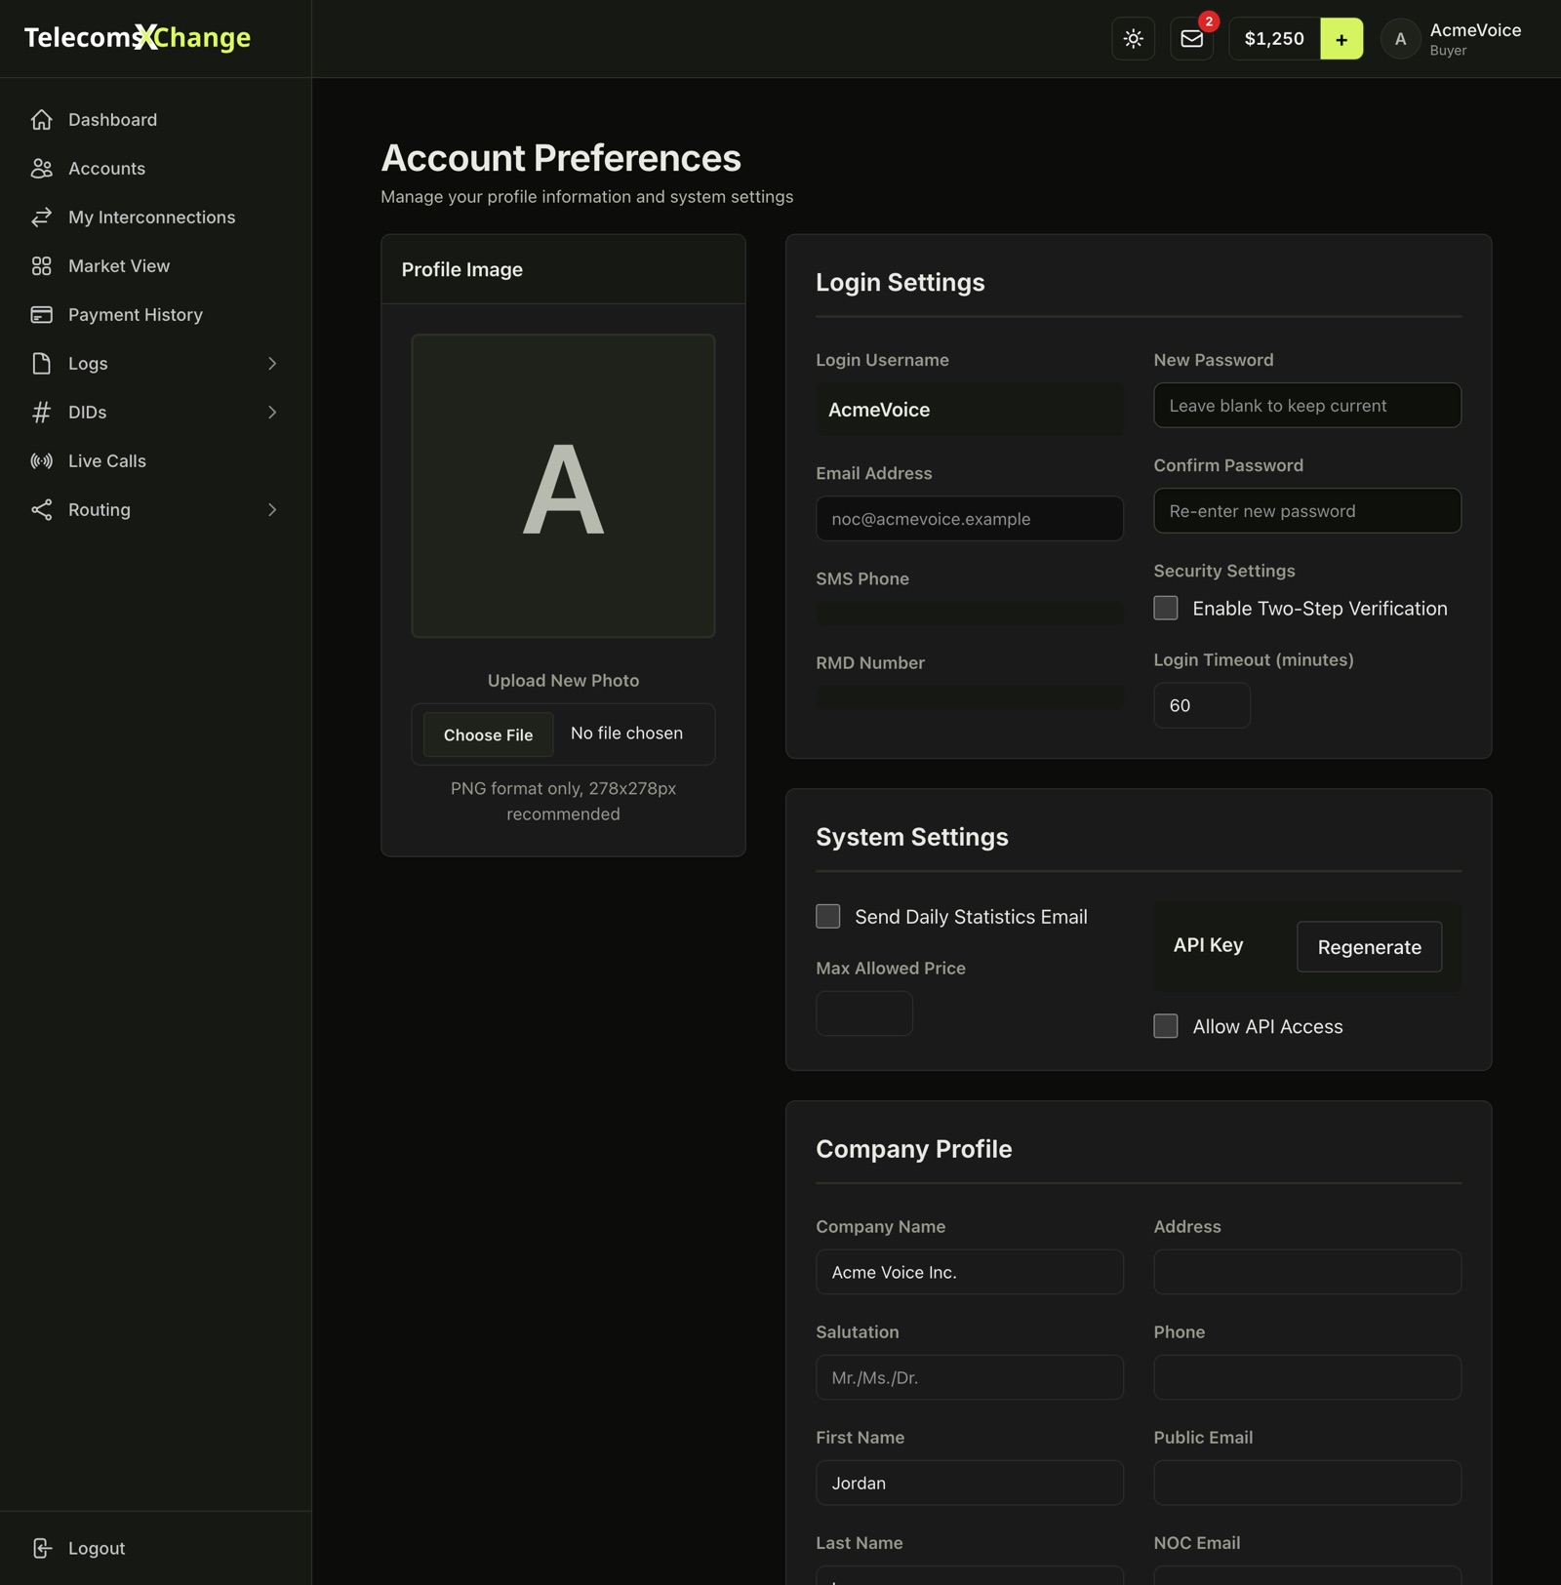The image size is (1561, 1585).
Task: Focus the Public Email input
Action: pyautogui.click(x=1307, y=1483)
